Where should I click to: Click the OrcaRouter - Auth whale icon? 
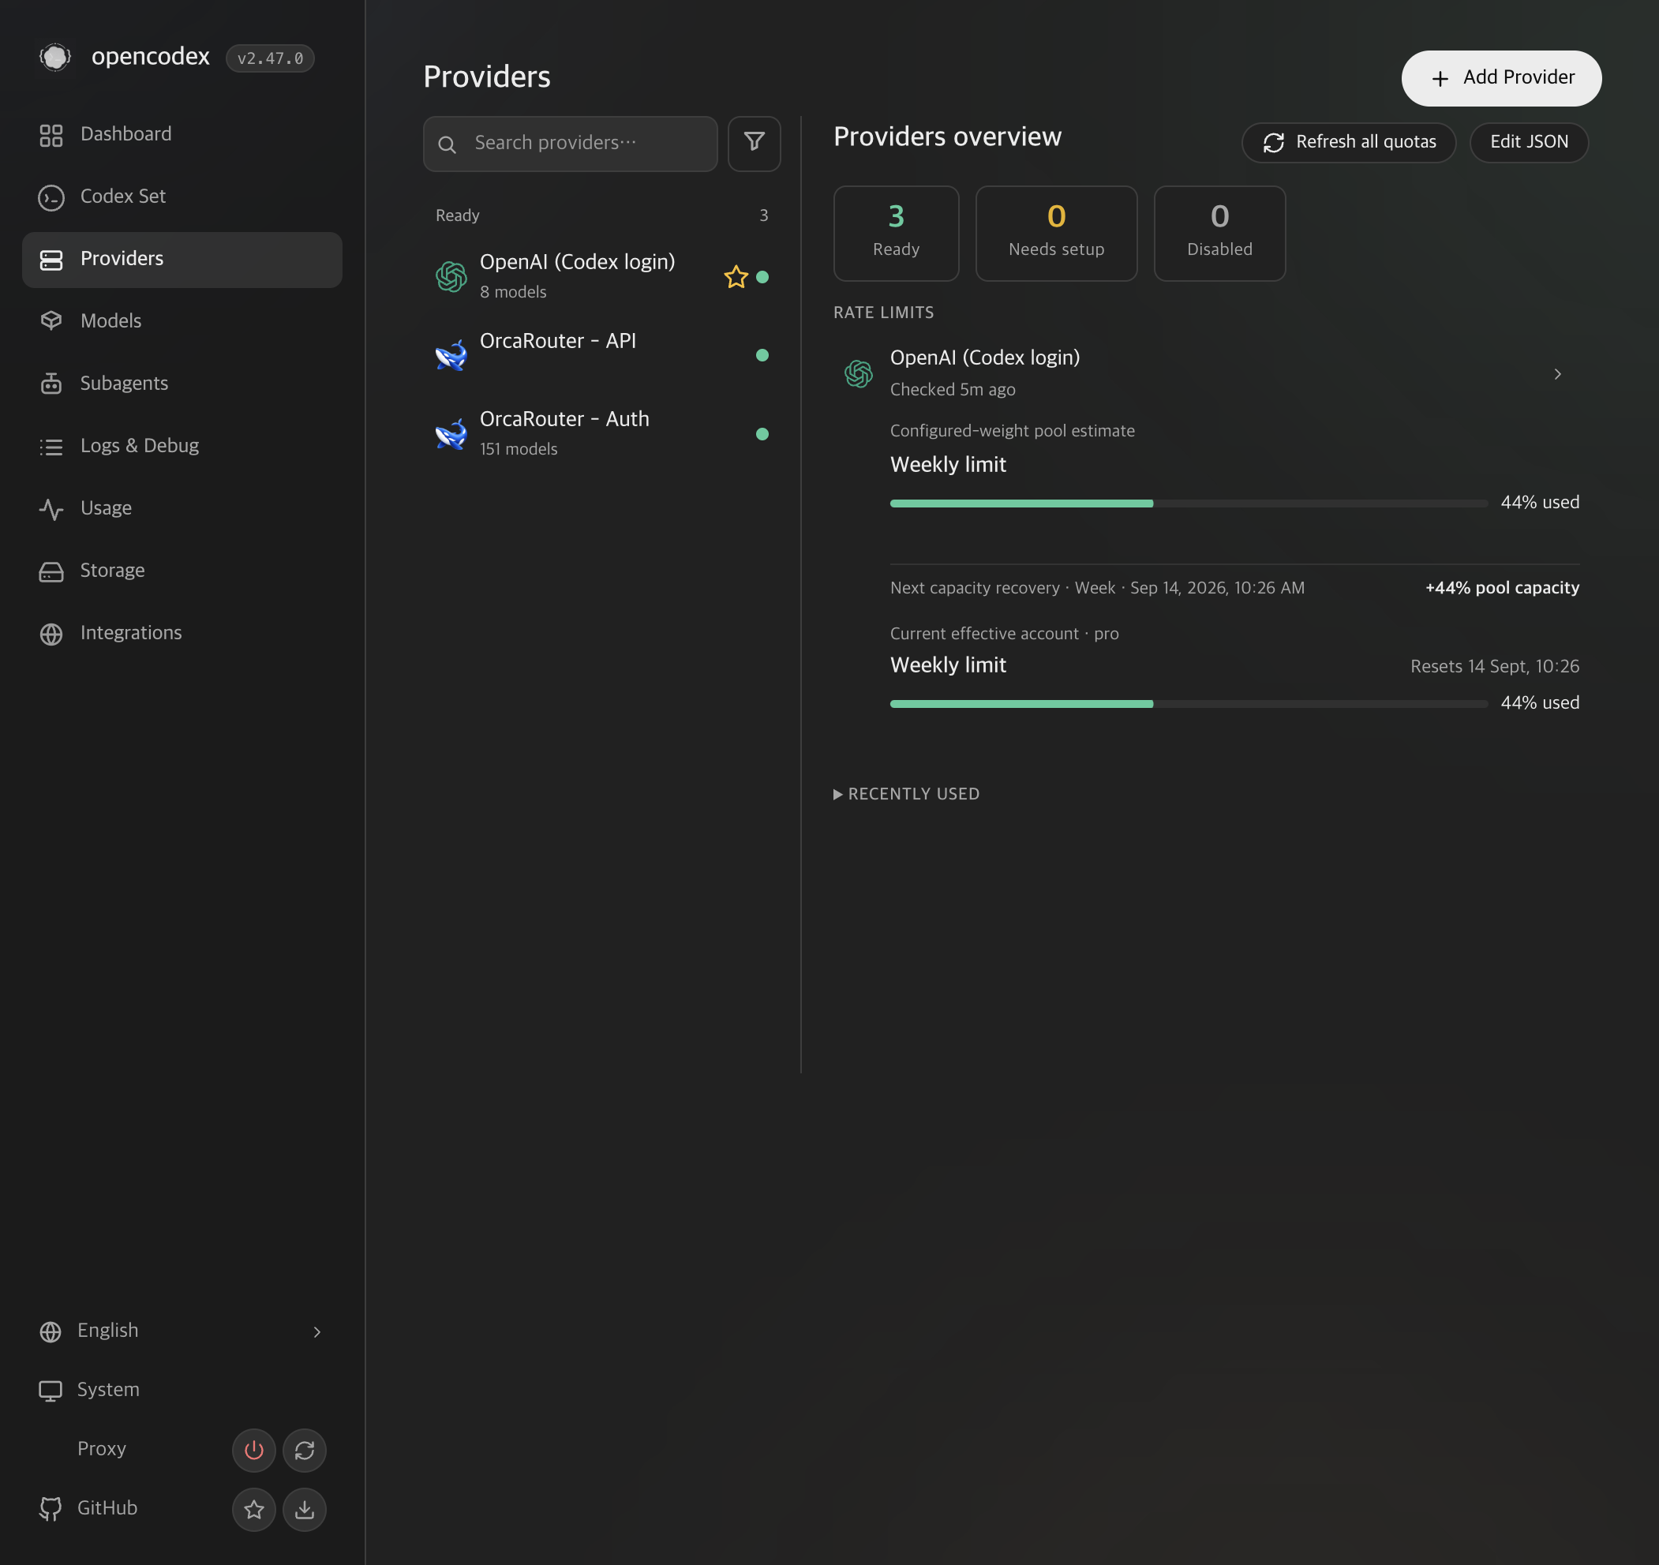click(451, 434)
